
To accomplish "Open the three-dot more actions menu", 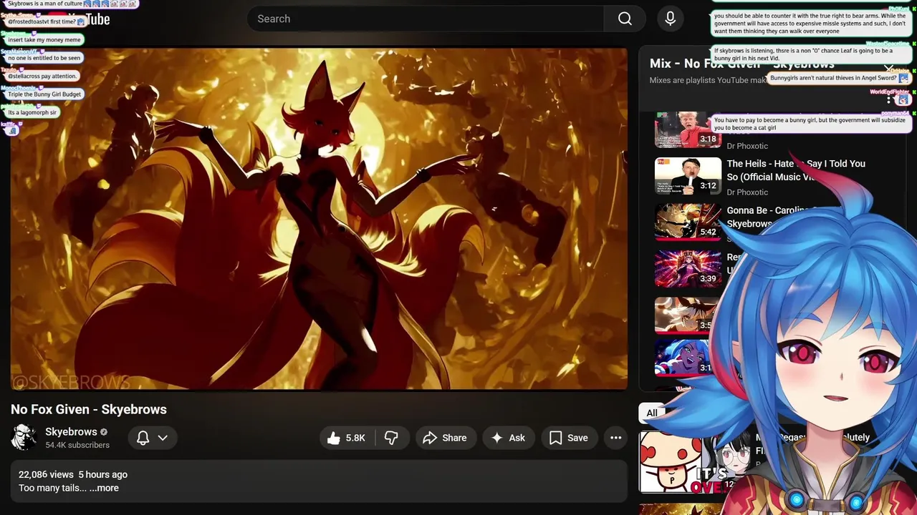I will (x=615, y=438).
